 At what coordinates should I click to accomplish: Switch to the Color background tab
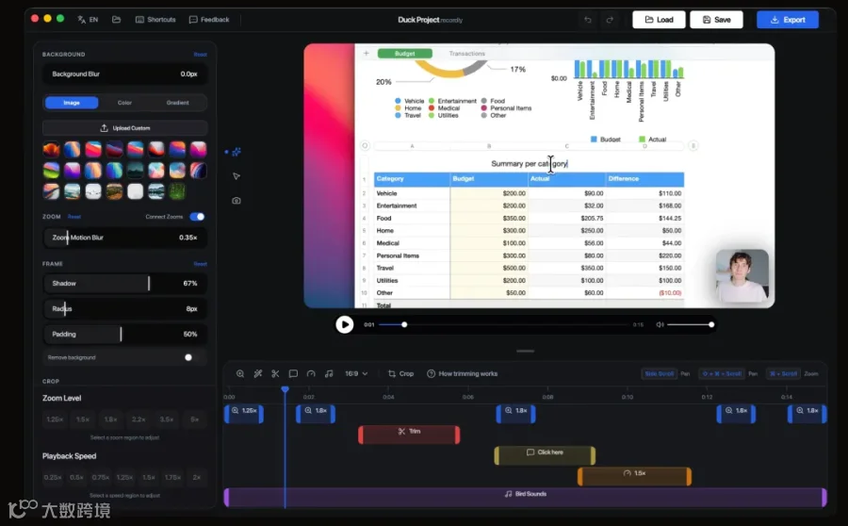[125, 102]
